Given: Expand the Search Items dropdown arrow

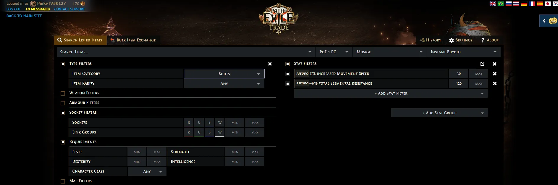Looking at the screenshot, I should [x=310, y=52].
